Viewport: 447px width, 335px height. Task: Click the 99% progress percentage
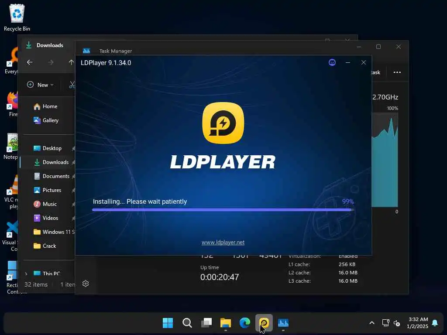tap(348, 202)
